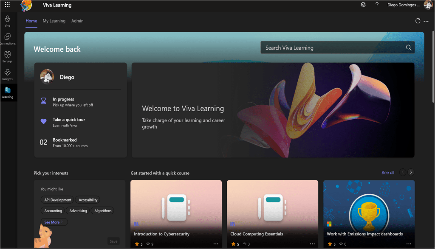Open Viva Insights from sidebar
The image size is (435, 249).
(7, 74)
